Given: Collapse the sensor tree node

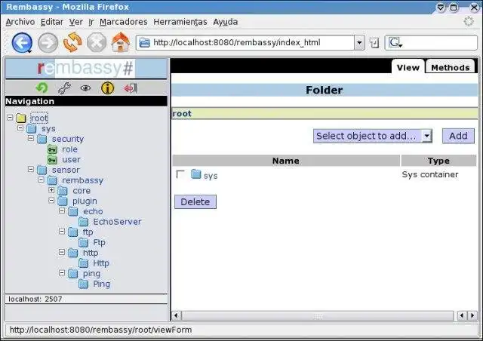Looking at the screenshot, I should pos(31,169).
